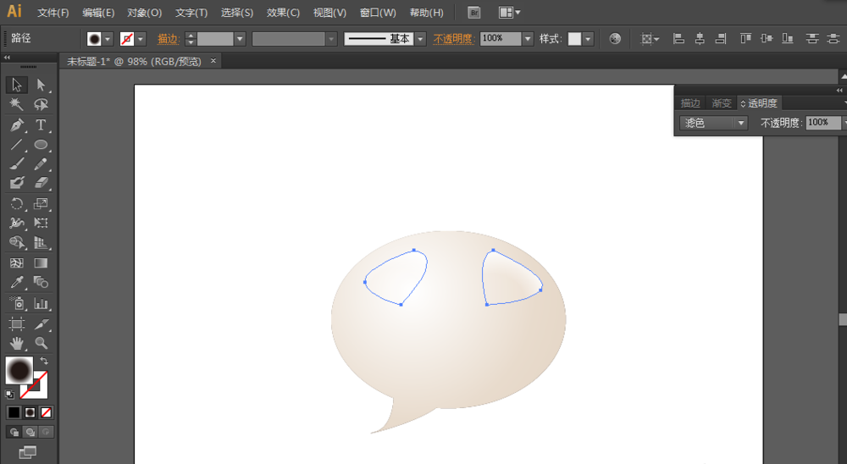The width and height of the screenshot is (847, 464).
Task: Select the Paintbrush tool
Action: (x=17, y=163)
